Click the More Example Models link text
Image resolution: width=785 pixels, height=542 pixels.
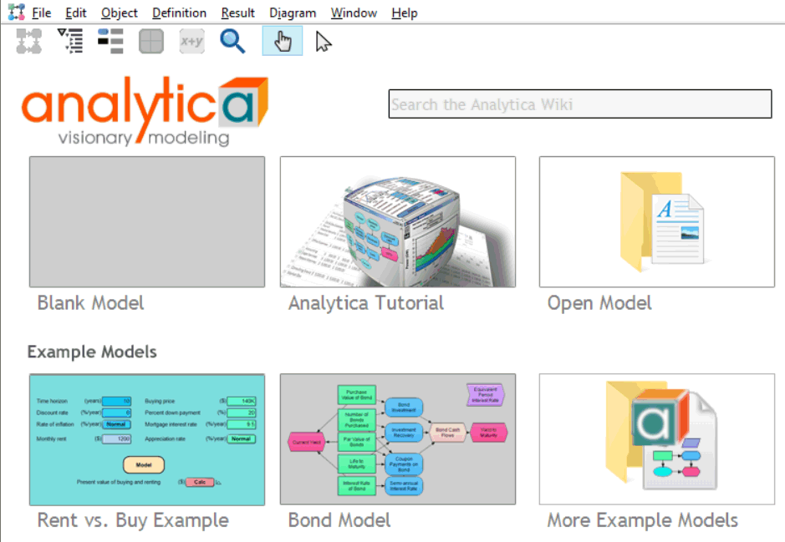(643, 520)
